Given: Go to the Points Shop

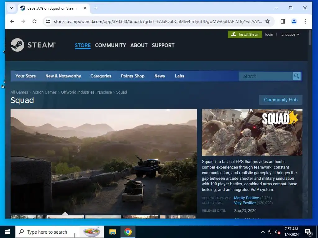Looking at the screenshot, I should pos(133,76).
